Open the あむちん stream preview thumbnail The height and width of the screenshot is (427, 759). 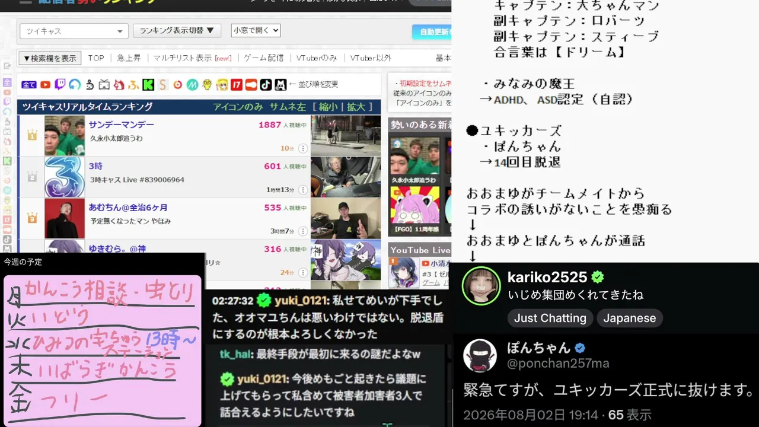pos(346,218)
